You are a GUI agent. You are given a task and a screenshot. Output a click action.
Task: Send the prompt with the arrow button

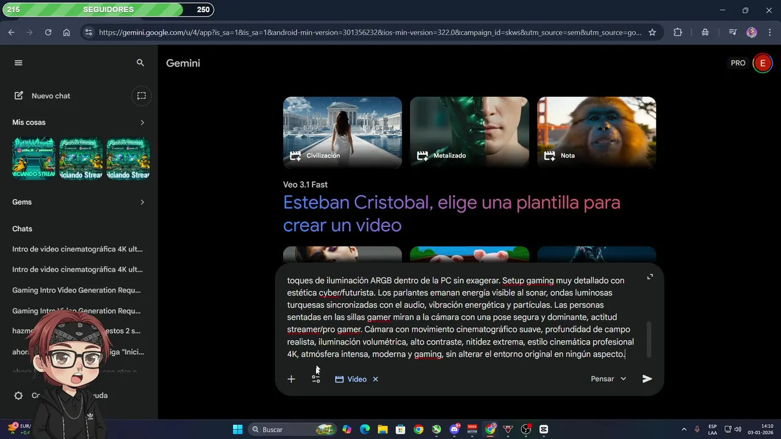pyautogui.click(x=647, y=379)
